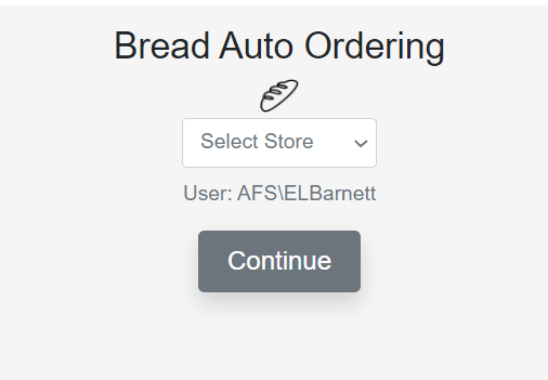Viewport: 548px width, 380px height.
Task: Click the bread icon above the store selector
Action: pyautogui.click(x=279, y=96)
